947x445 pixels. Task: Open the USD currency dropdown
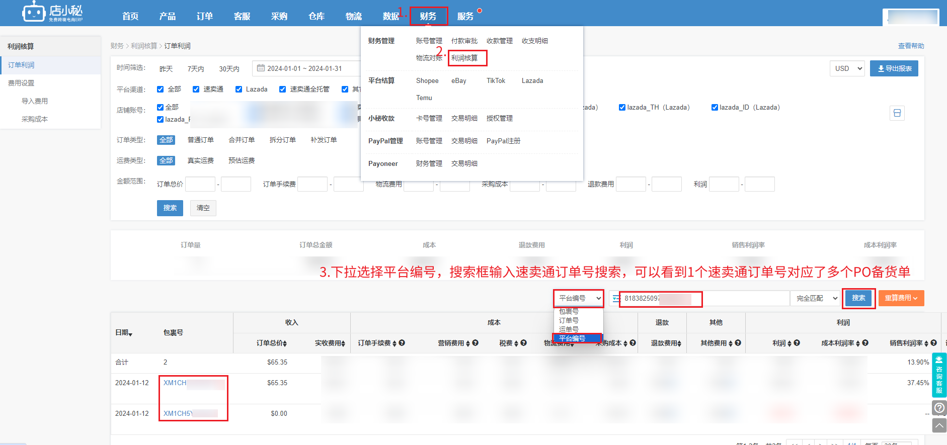pyautogui.click(x=847, y=68)
